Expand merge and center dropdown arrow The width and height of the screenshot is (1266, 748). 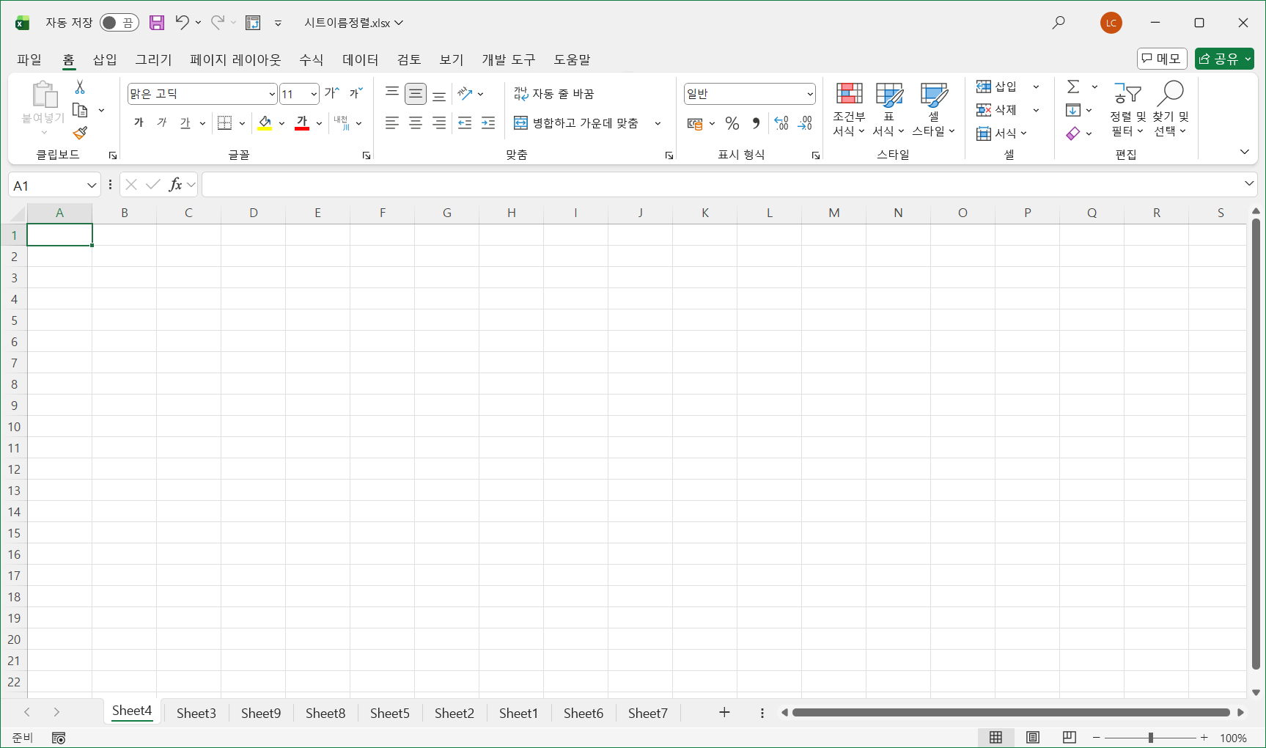[x=658, y=123]
